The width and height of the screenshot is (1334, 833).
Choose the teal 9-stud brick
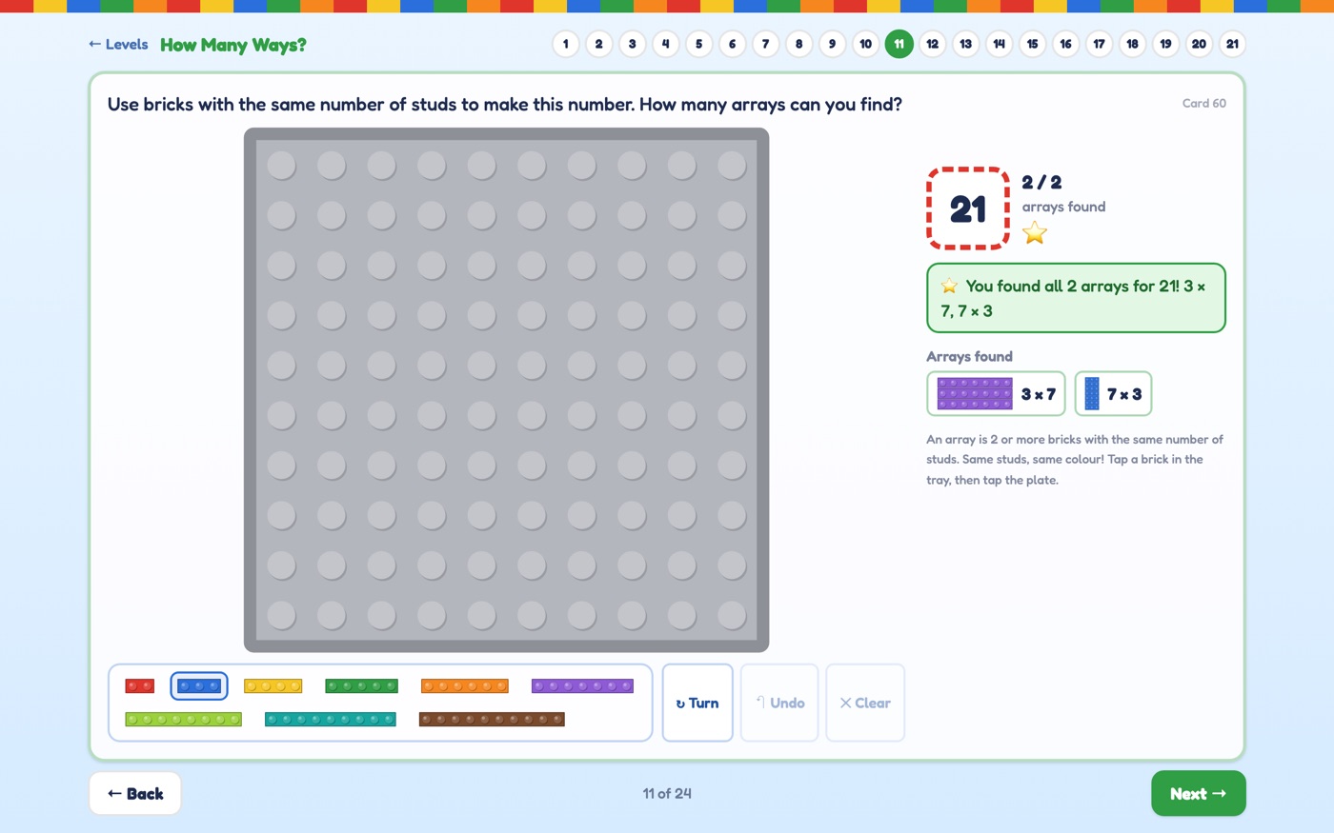(331, 719)
